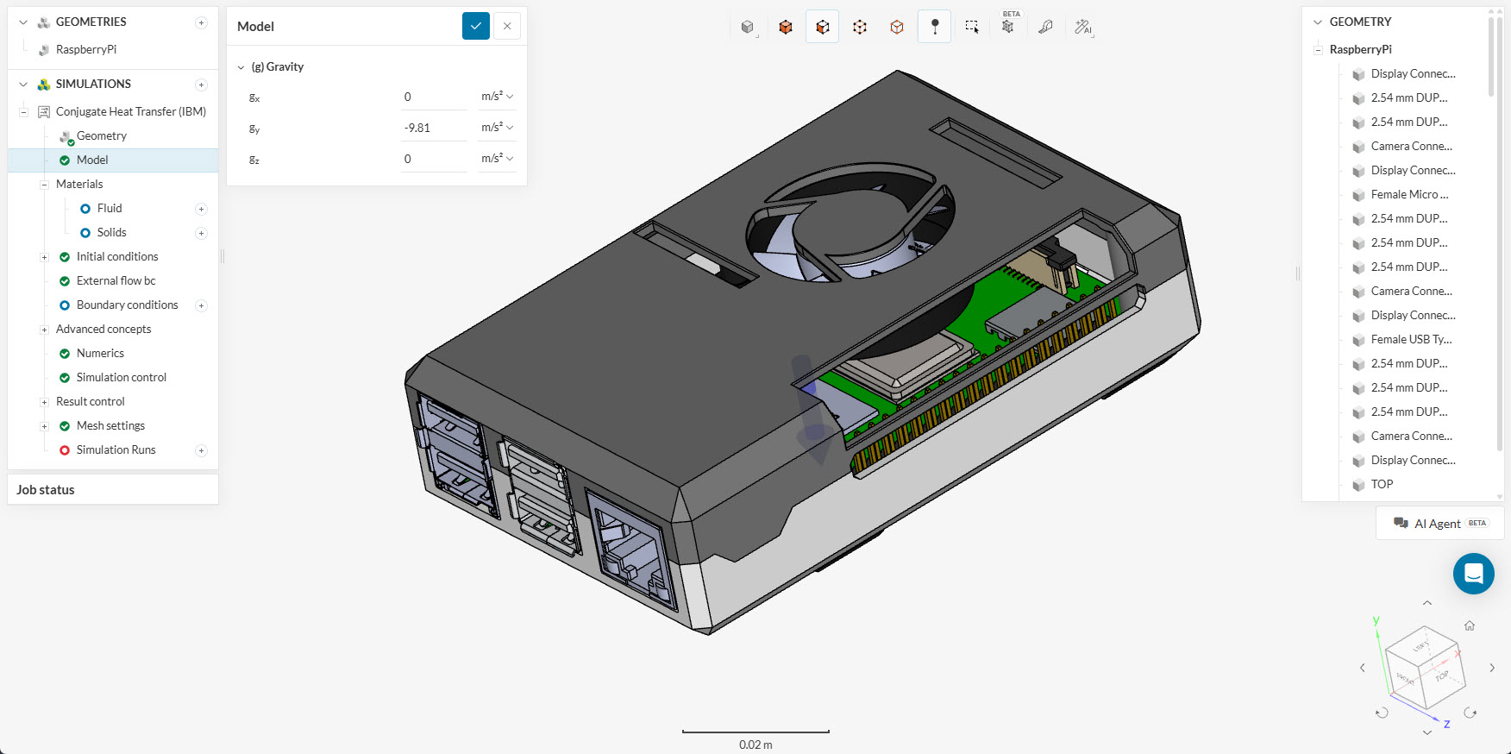Open the measure tape tool
Image resolution: width=1511 pixels, height=754 pixels.
(x=1045, y=27)
